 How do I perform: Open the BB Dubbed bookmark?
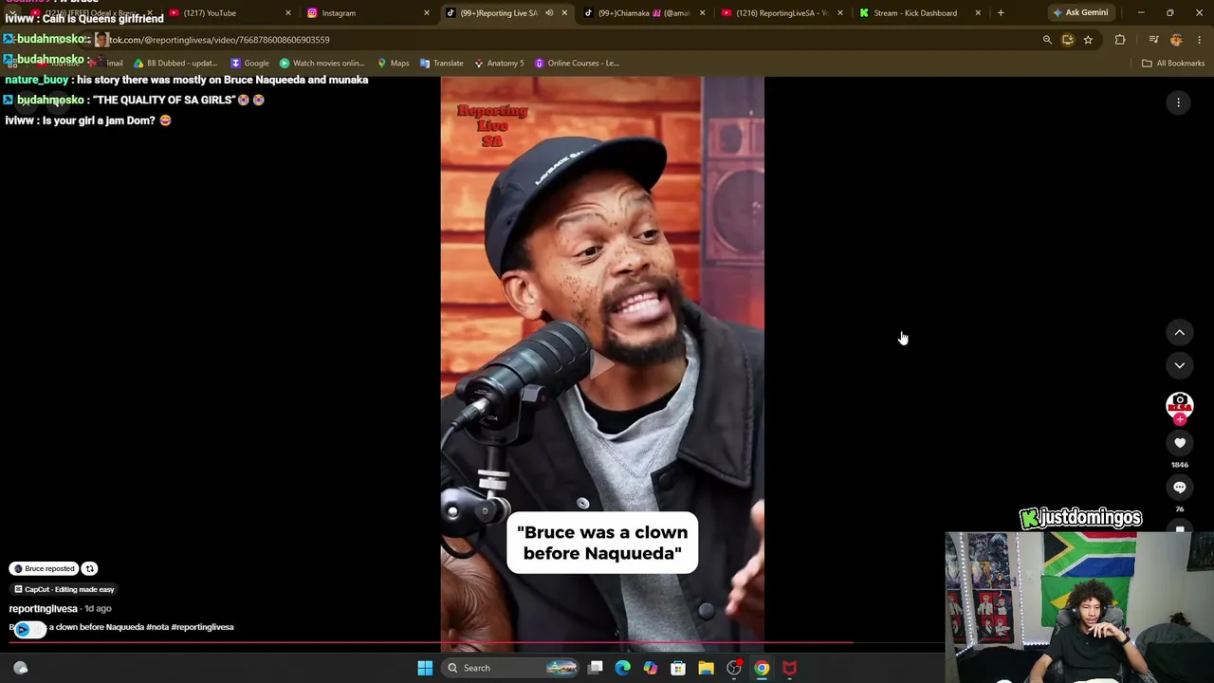pos(175,63)
